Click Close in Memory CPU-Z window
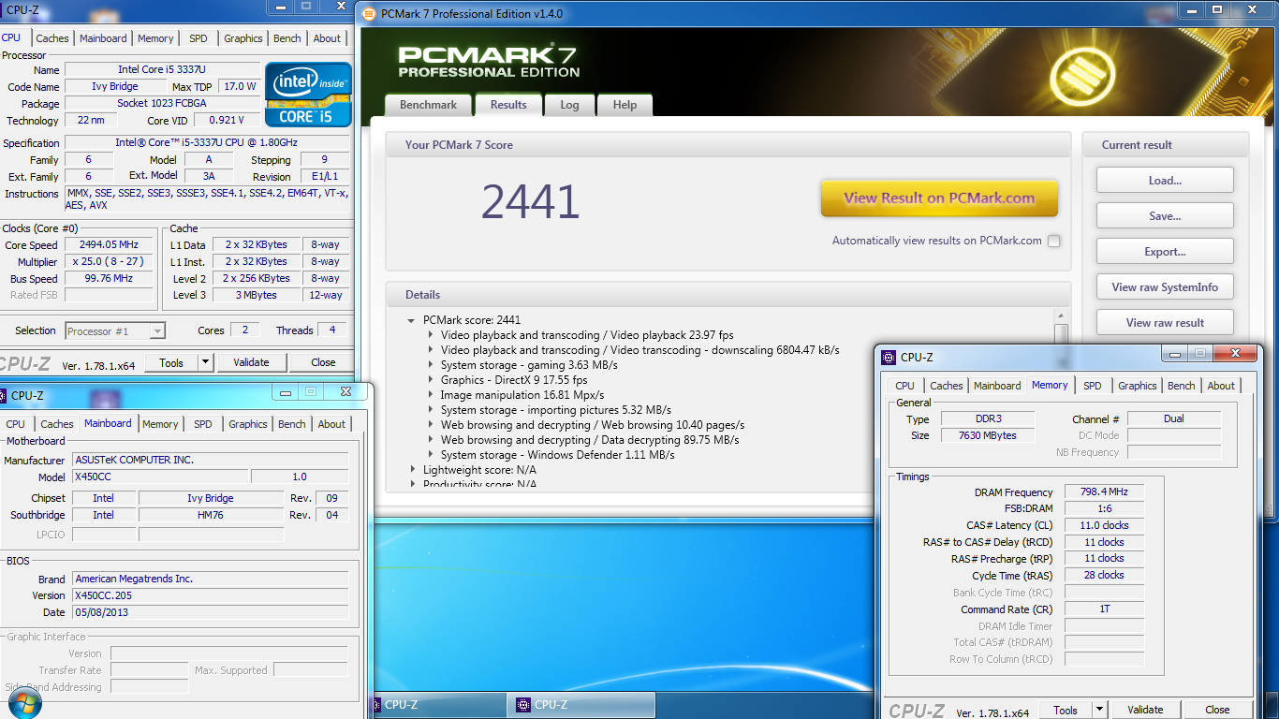This screenshot has width=1279, height=719. 1217,710
